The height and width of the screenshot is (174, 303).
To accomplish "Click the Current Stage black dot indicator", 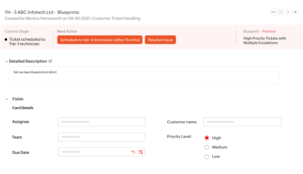I will pyautogui.click(x=6, y=39).
